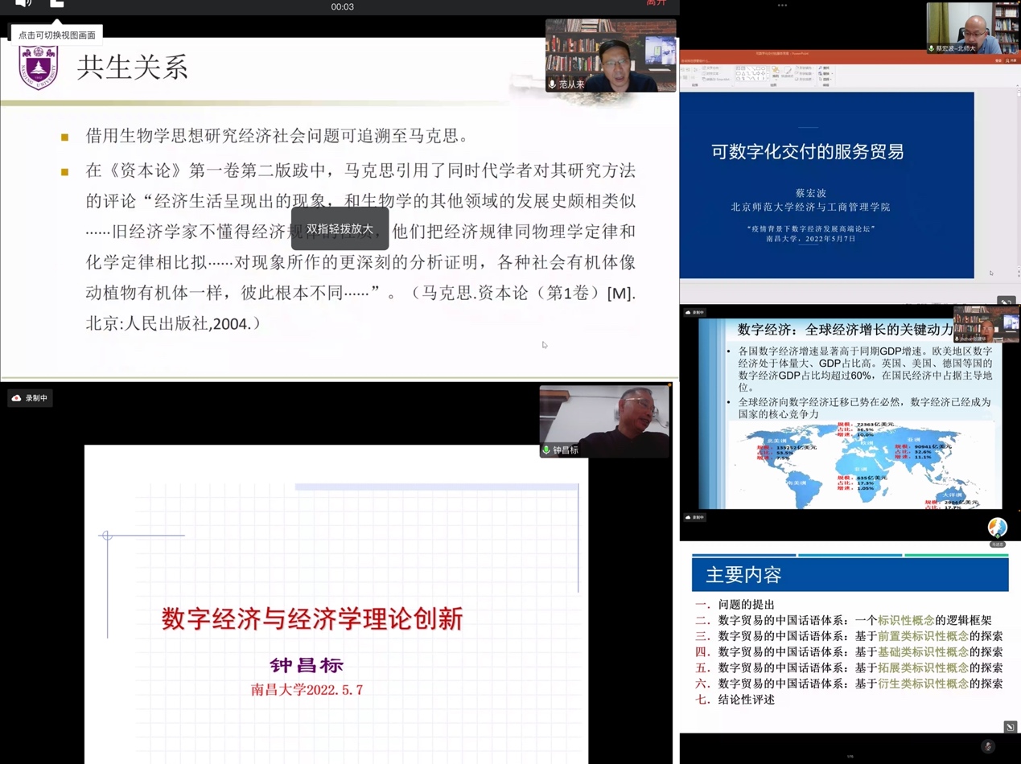Open the 蔡宏波-北师大 camera thumbnail
This screenshot has height=764, width=1021.
[x=972, y=28]
